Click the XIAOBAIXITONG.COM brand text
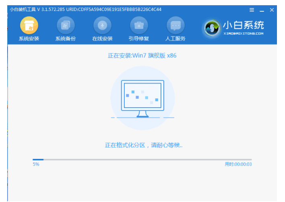 243,33
